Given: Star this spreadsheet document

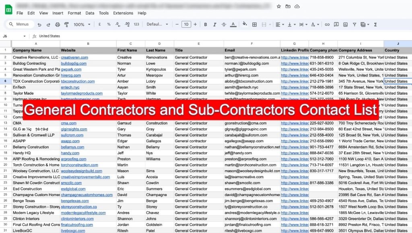Looking at the screenshot, I should click(x=279, y=6).
